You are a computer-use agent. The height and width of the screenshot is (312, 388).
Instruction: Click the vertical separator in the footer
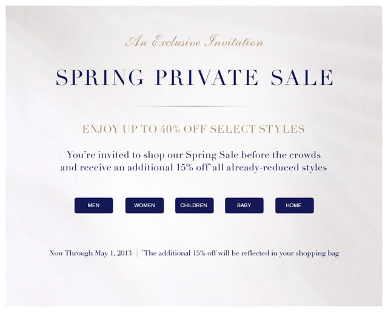point(137,253)
